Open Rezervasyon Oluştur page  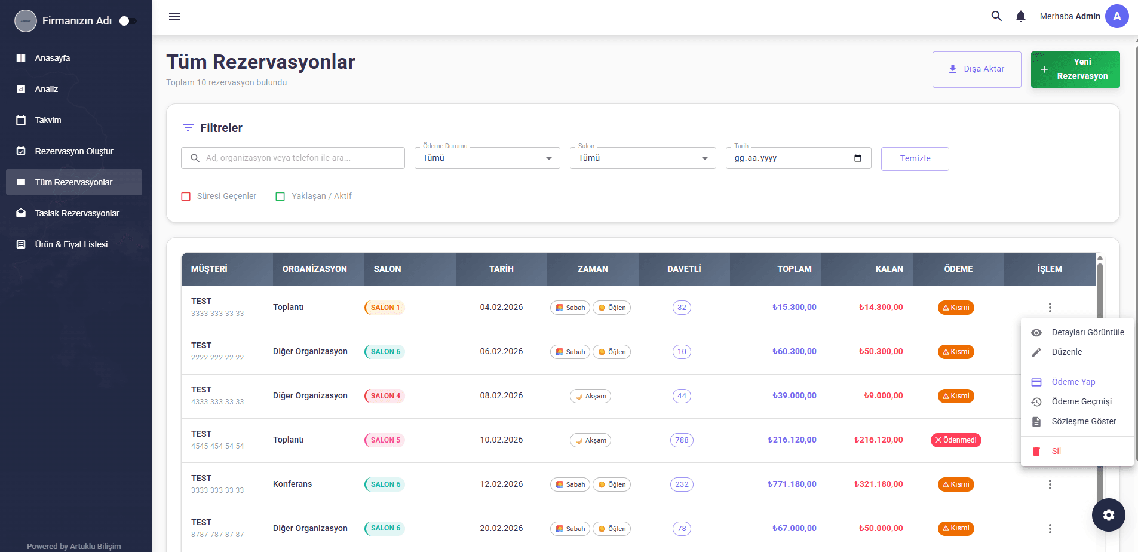click(x=74, y=151)
